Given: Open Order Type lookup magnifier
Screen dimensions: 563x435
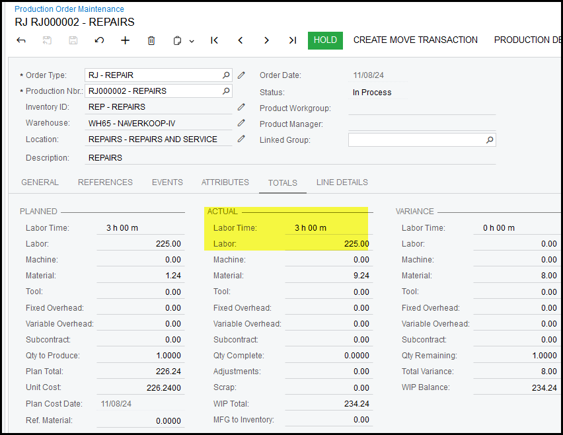Looking at the screenshot, I should (x=226, y=75).
